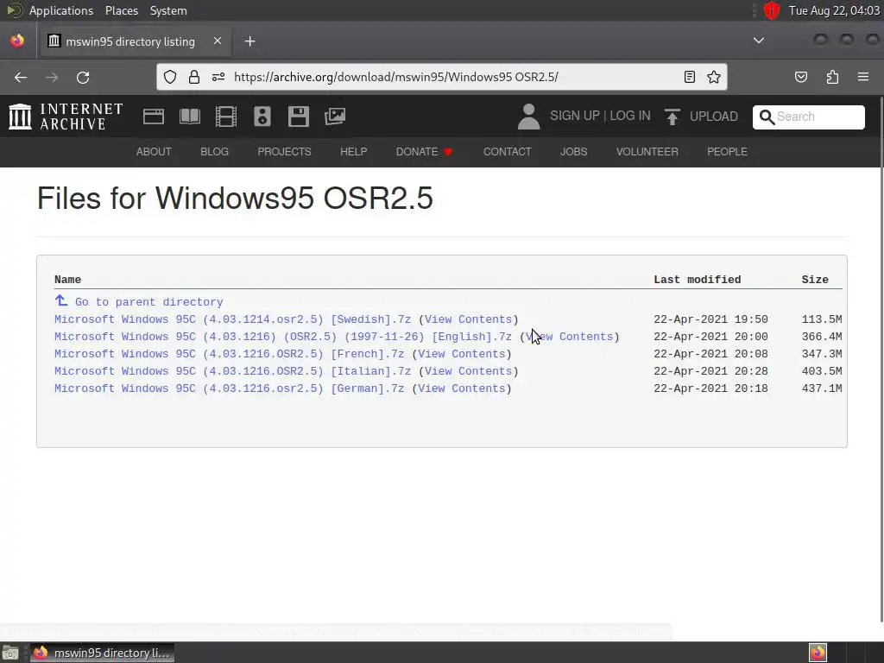Viewport: 884px width, 663px height.
Task: Click the site security padlock icon
Action: [x=194, y=77]
